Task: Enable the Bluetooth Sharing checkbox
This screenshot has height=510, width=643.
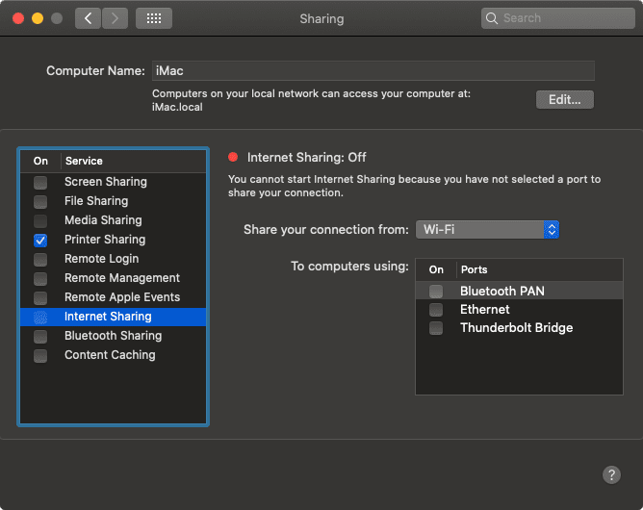Action: click(40, 336)
